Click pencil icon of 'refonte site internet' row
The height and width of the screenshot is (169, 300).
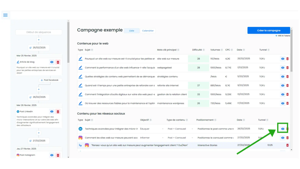click(x=81, y=85)
